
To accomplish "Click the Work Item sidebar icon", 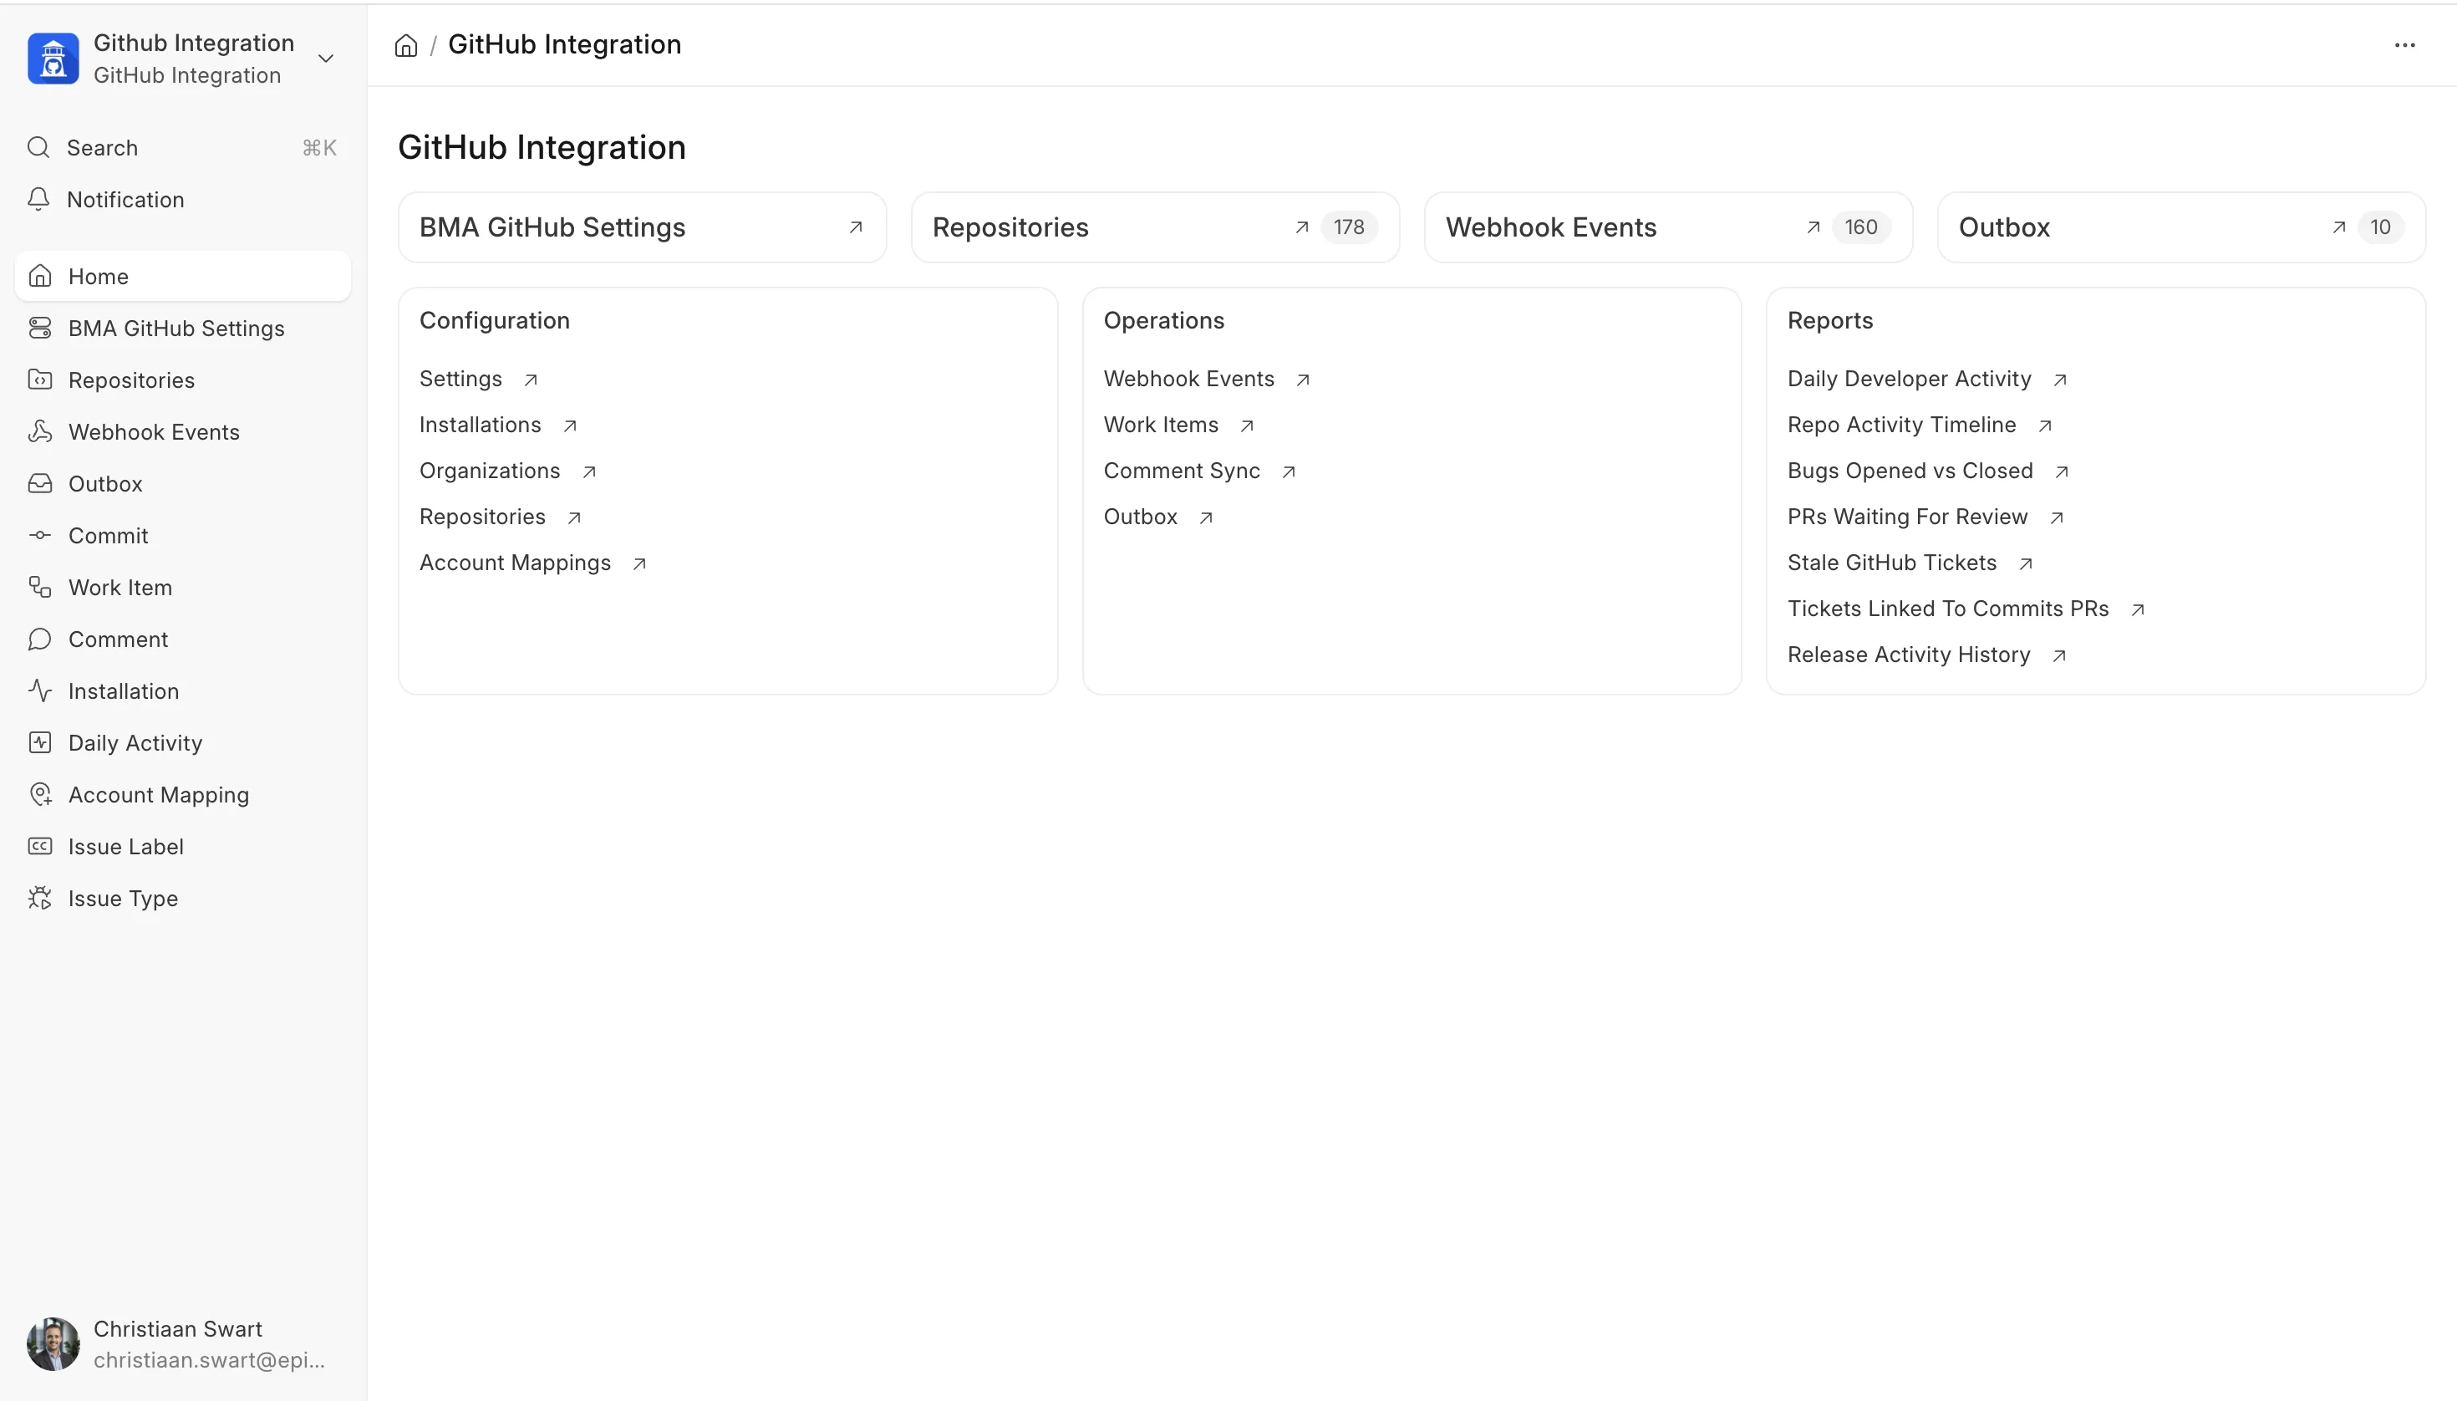I will pos(39,588).
